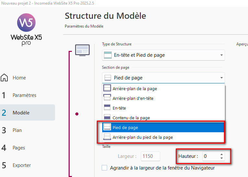This screenshot has width=248, height=177.
Task: Click the Home house icon
Action: [x=4, y=77]
